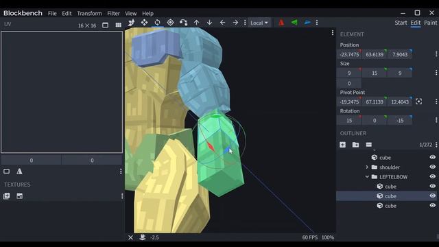Open the Filter menu
Viewport: 439px width, 247px height.
click(113, 14)
